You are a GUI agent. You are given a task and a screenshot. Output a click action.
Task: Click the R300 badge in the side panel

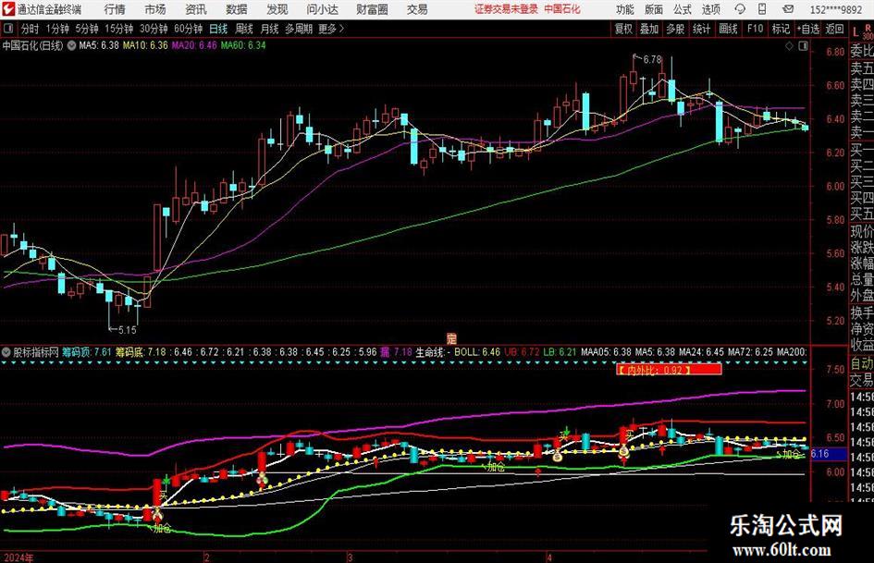[868, 31]
